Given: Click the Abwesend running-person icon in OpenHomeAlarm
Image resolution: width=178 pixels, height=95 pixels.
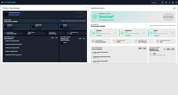Looking at the screenshot, I should pyautogui.click(x=122, y=33).
